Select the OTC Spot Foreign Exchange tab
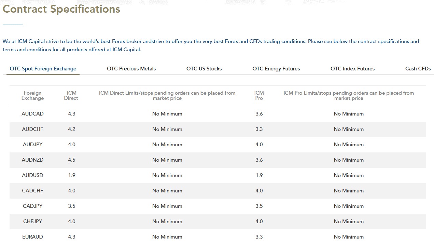Image resolution: width=434 pixels, height=243 pixels. coord(43,68)
